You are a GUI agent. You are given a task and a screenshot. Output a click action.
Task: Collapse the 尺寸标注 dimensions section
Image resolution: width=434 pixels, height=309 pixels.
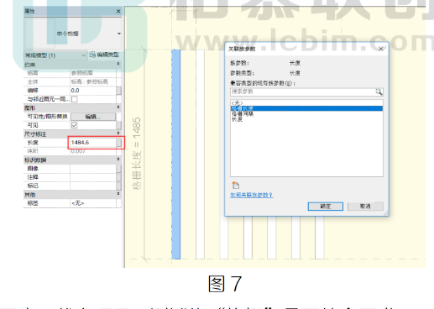(x=118, y=134)
